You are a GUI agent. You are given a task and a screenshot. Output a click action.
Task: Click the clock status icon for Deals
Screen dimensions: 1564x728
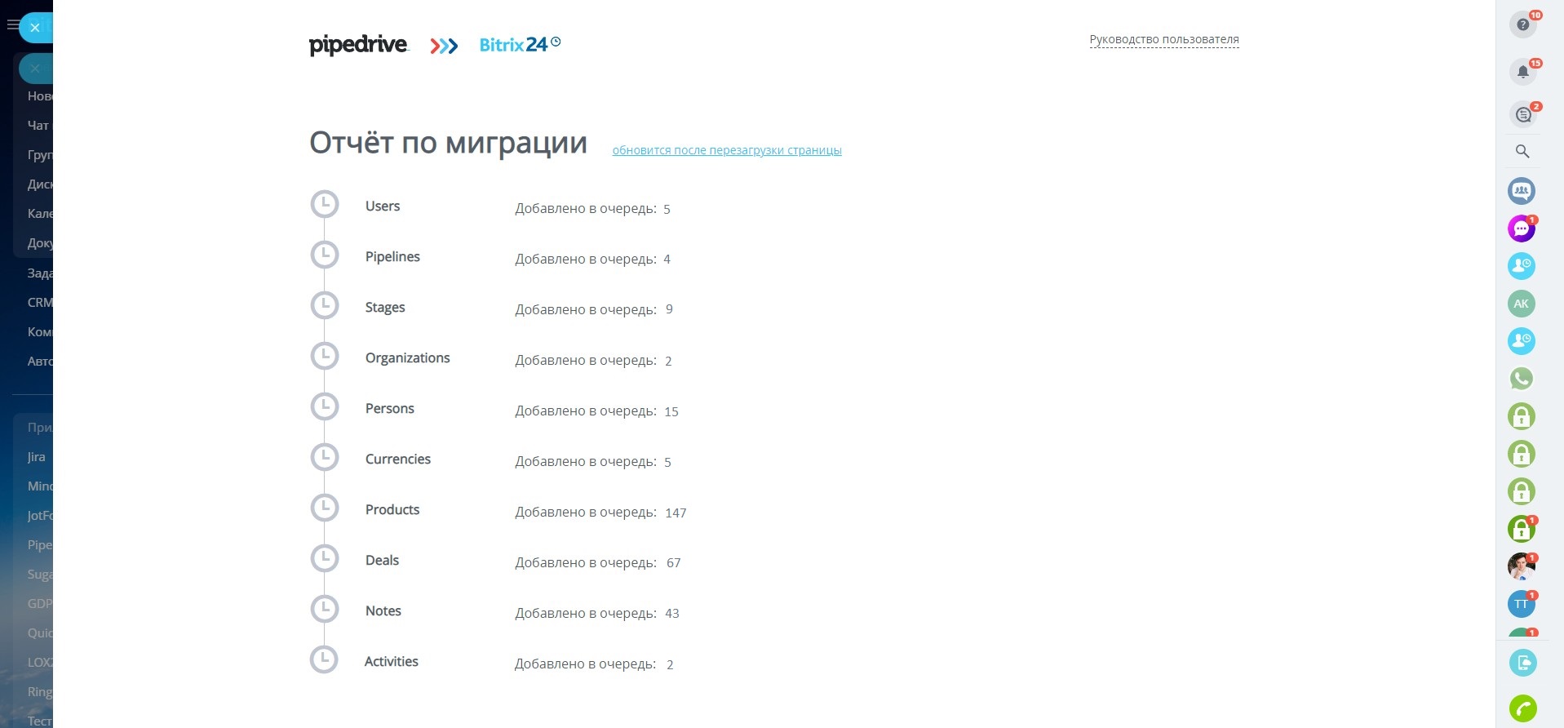[x=325, y=558]
